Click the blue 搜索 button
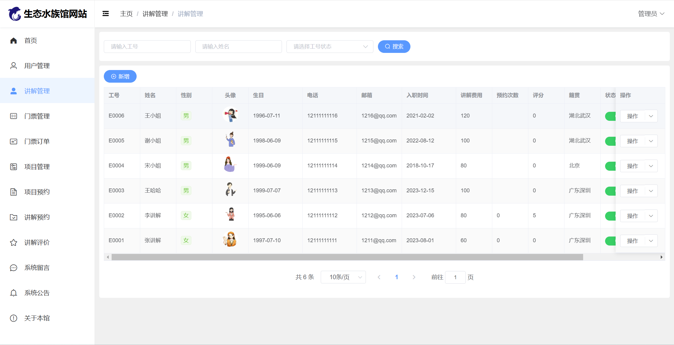 394,47
